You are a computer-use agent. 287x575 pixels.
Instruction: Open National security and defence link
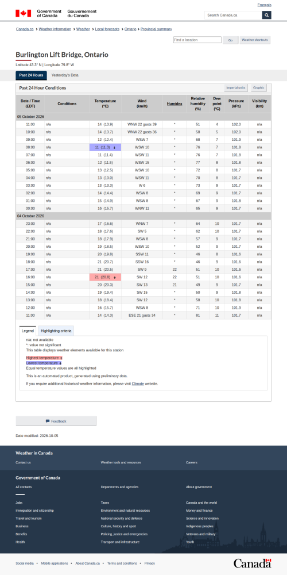coord(122,519)
